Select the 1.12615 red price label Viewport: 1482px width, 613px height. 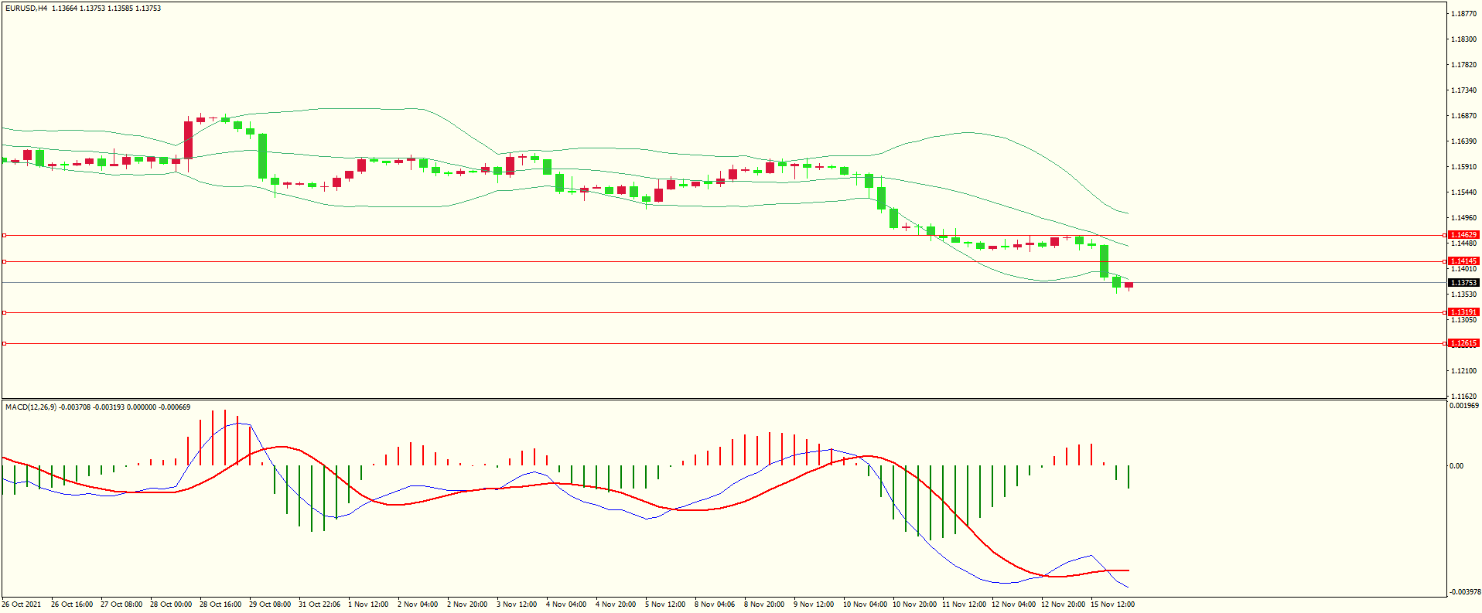click(1463, 343)
